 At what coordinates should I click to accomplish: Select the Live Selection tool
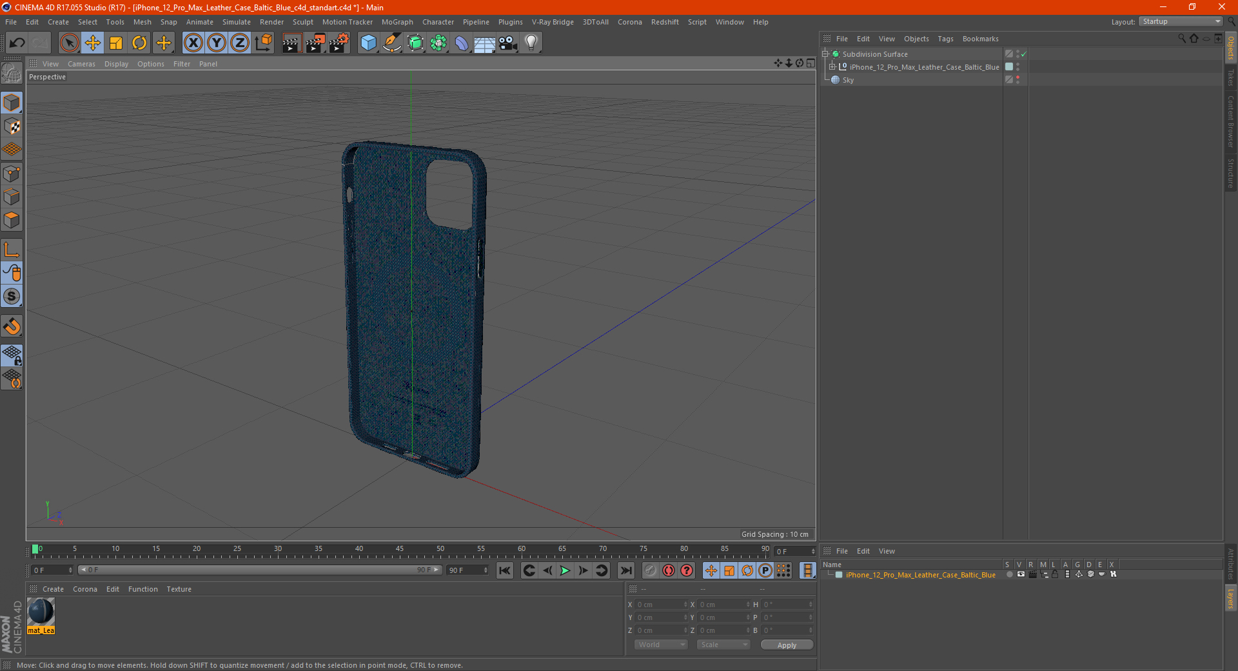click(x=69, y=43)
